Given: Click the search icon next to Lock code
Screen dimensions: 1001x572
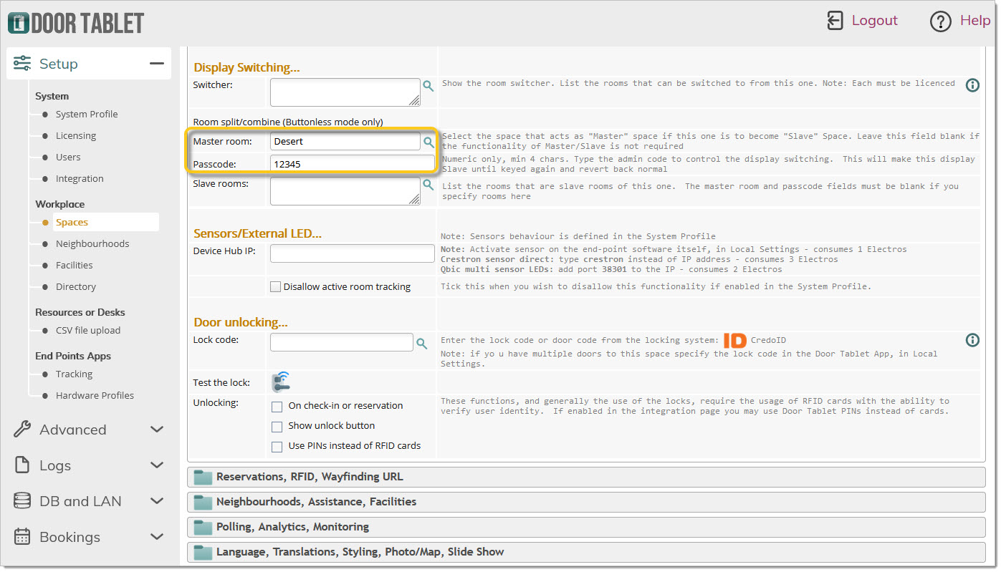Looking at the screenshot, I should pyautogui.click(x=422, y=343).
